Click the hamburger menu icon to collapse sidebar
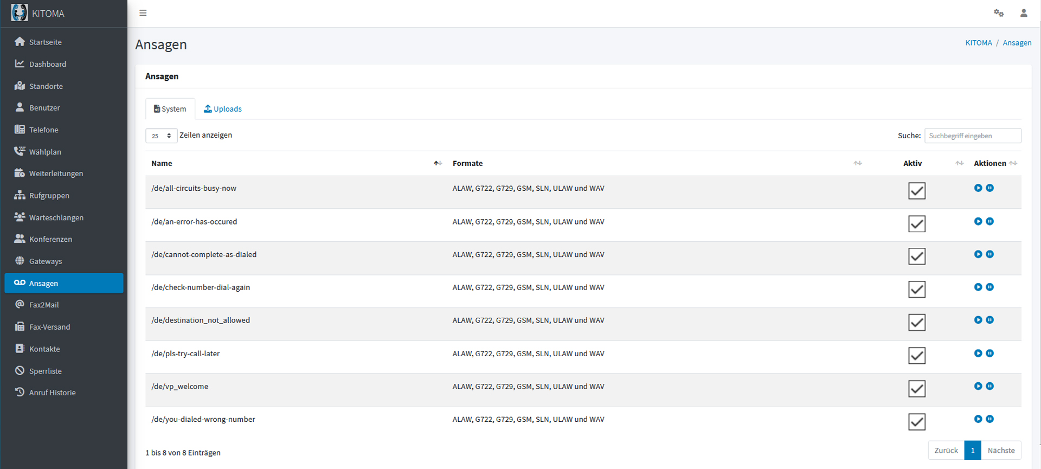Viewport: 1041px width, 469px height. [x=143, y=13]
